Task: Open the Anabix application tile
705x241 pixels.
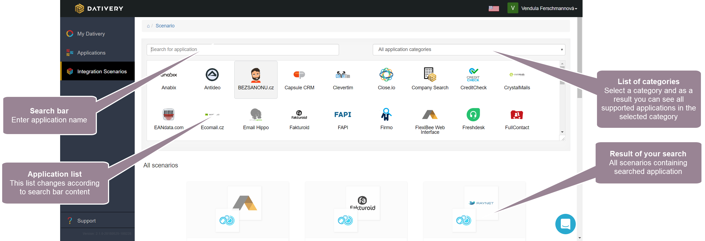Action: coord(169,80)
